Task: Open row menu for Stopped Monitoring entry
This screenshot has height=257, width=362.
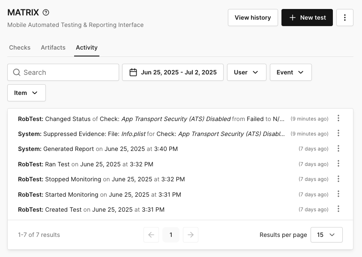Action: click(338, 179)
